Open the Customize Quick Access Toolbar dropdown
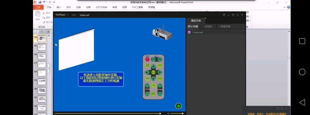This screenshot has height=115, width=310. pos(54,2)
